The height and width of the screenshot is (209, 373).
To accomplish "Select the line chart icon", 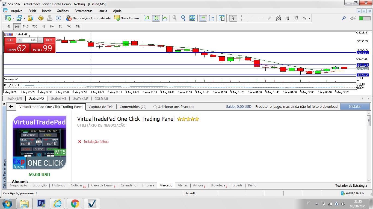I will tap(165, 18).
